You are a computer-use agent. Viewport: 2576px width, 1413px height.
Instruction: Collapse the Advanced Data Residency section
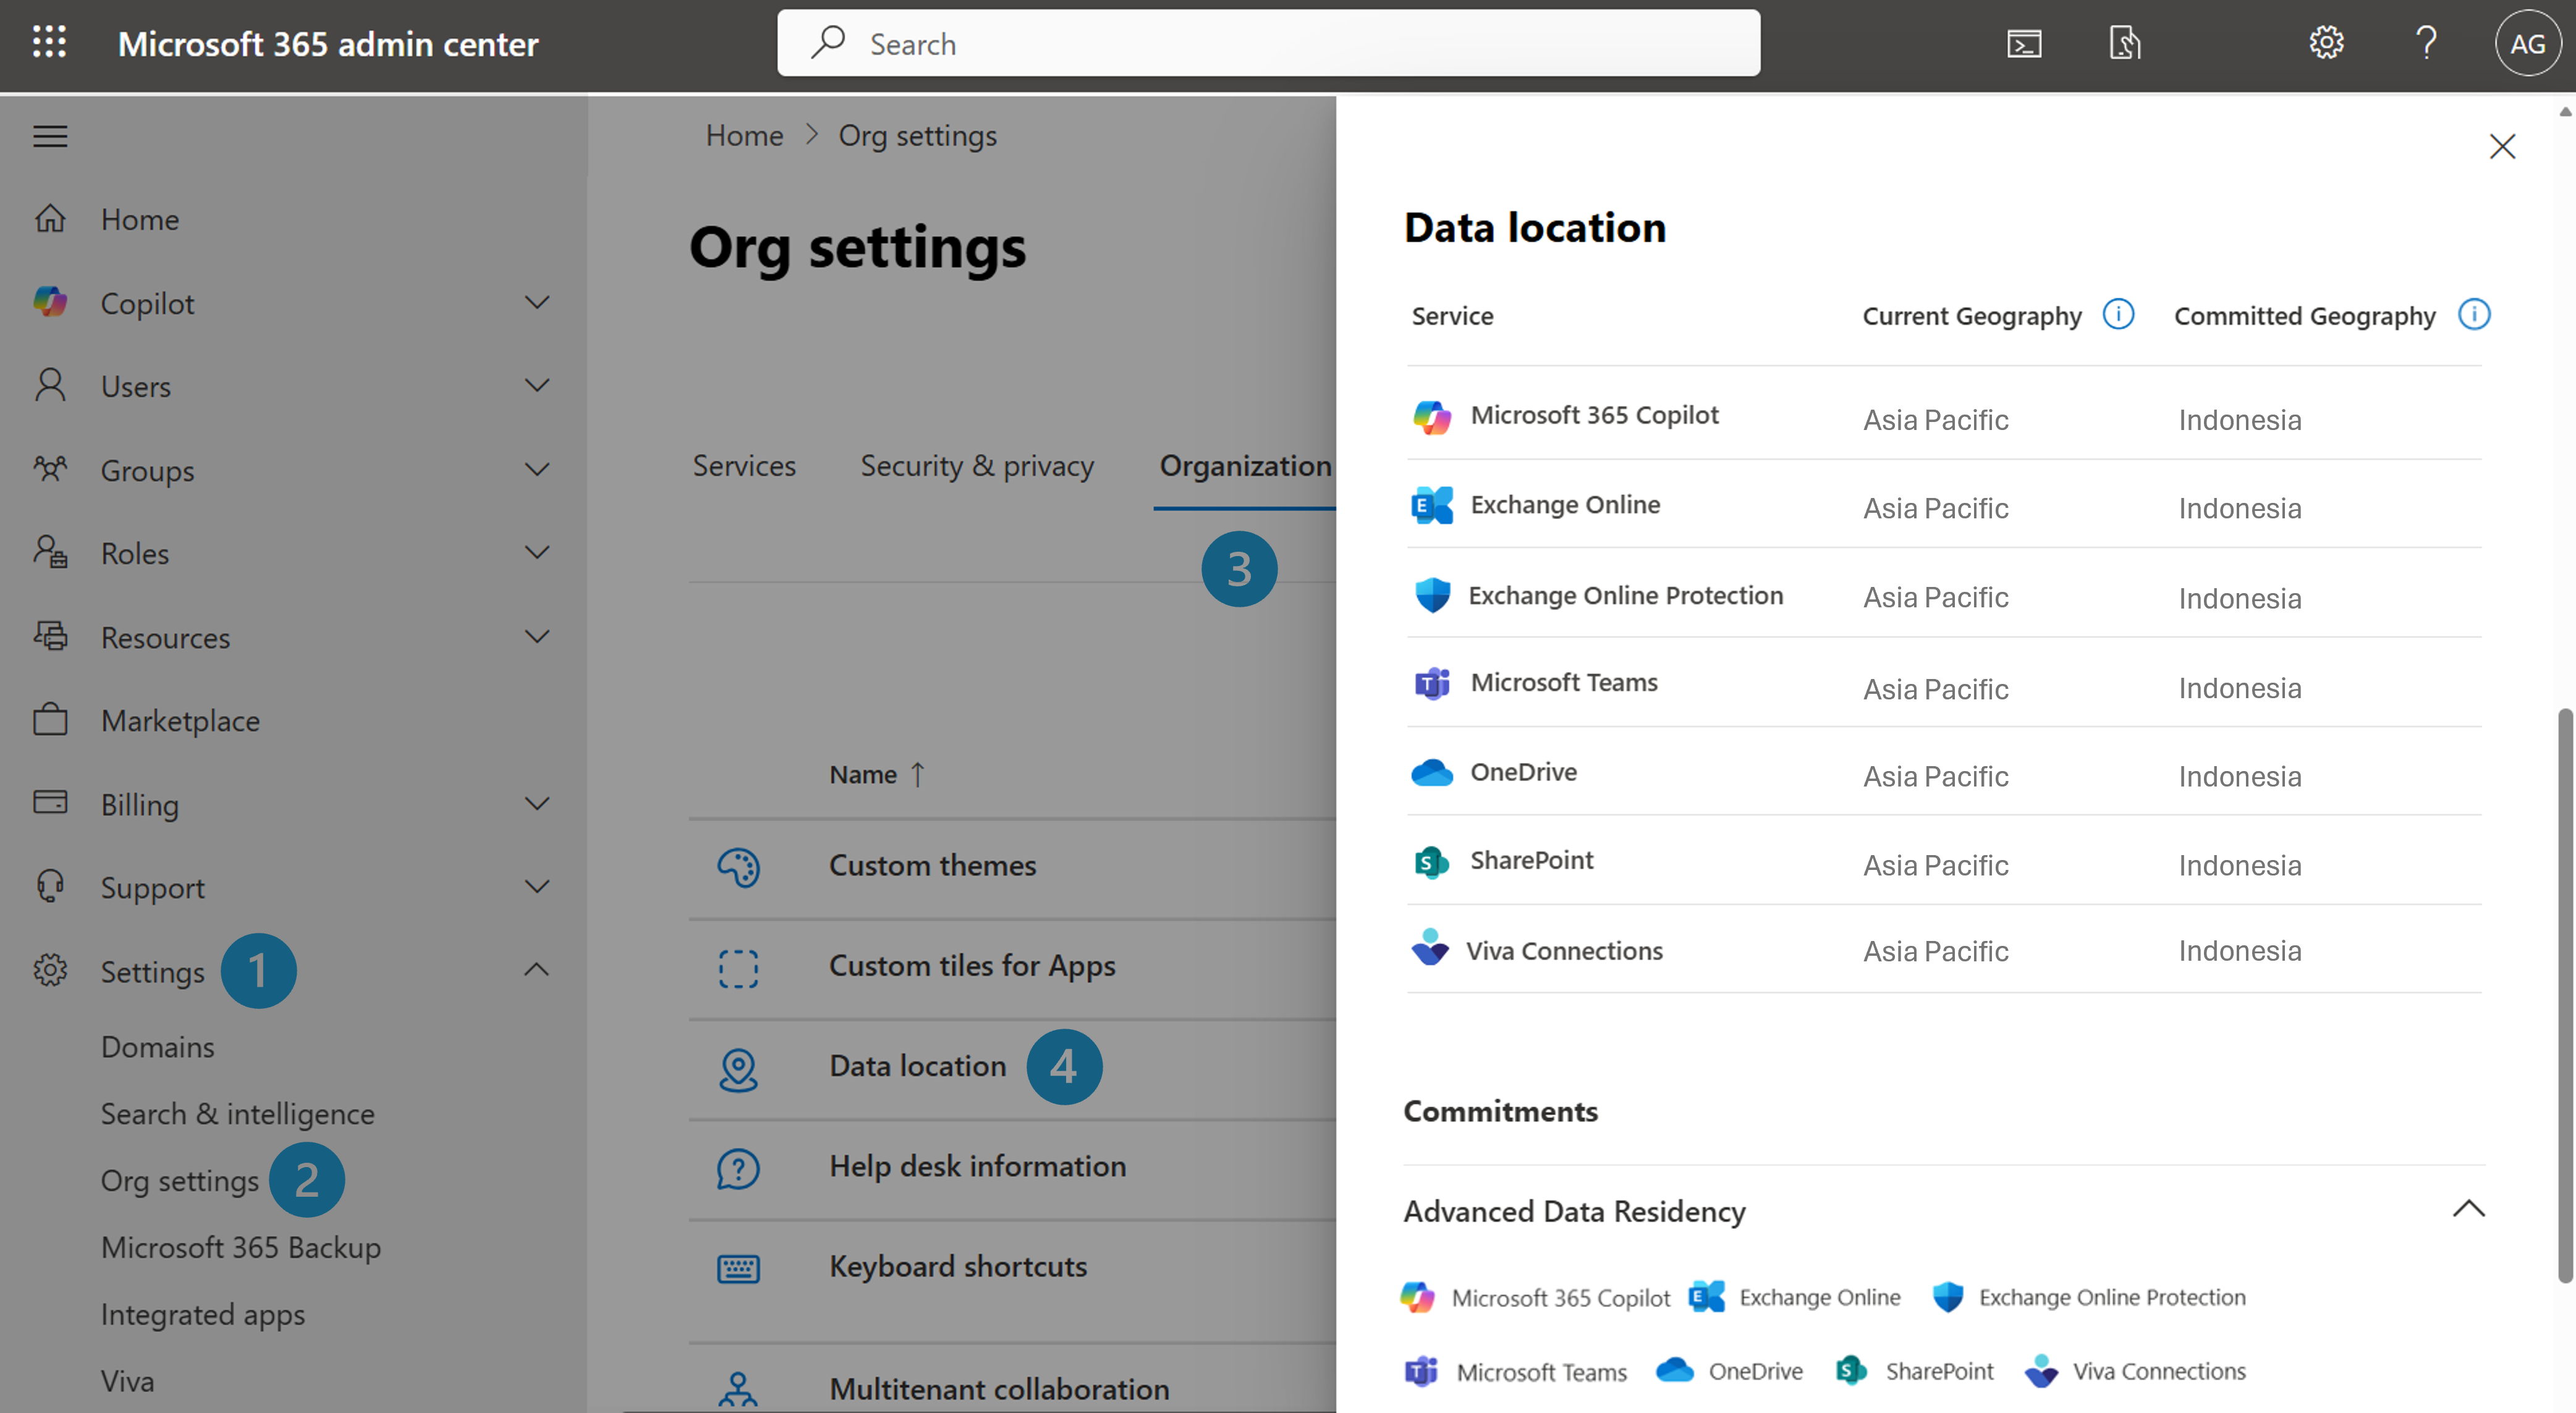tap(2468, 1209)
